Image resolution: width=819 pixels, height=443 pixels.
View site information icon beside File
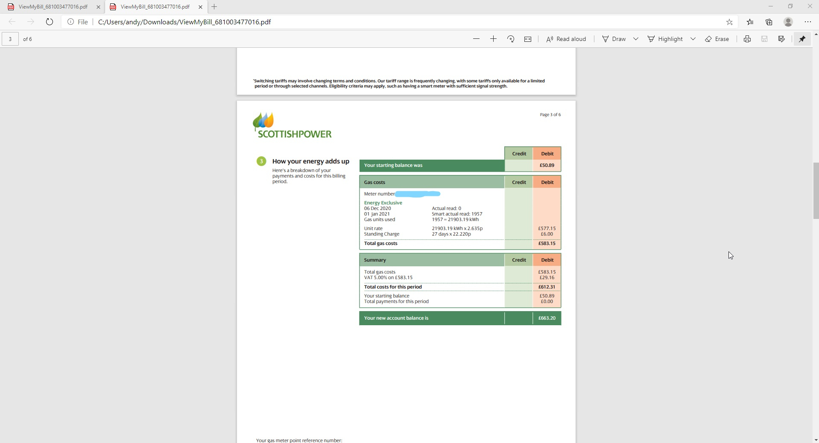pos(71,22)
